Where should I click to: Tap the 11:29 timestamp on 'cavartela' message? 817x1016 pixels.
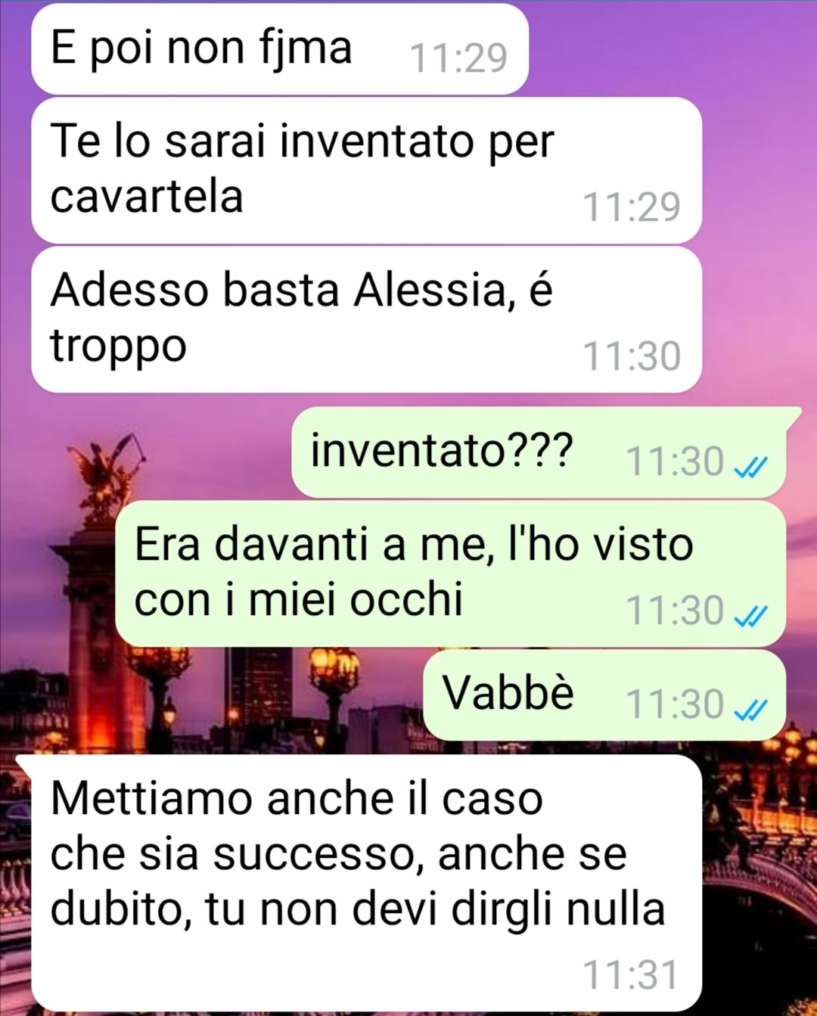coord(631,207)
